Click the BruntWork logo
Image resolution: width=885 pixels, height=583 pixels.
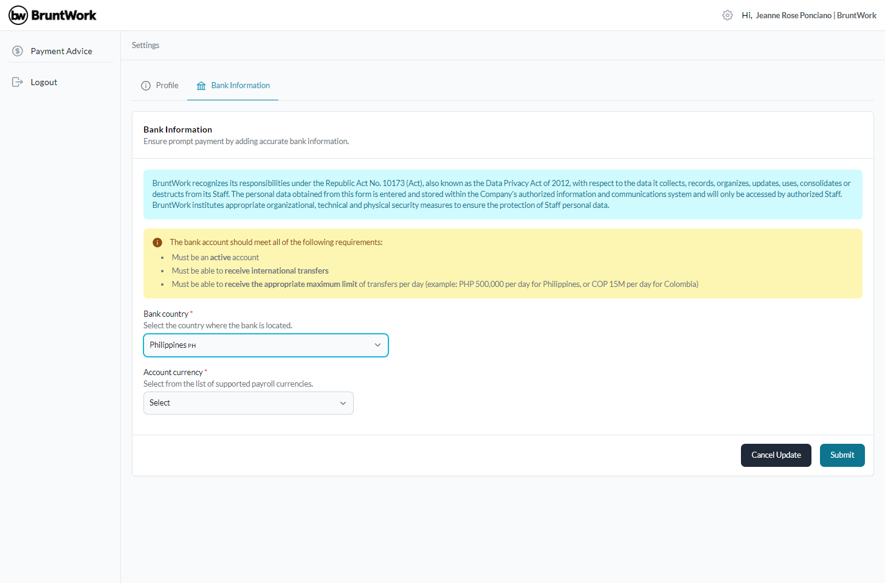[52, 15]
